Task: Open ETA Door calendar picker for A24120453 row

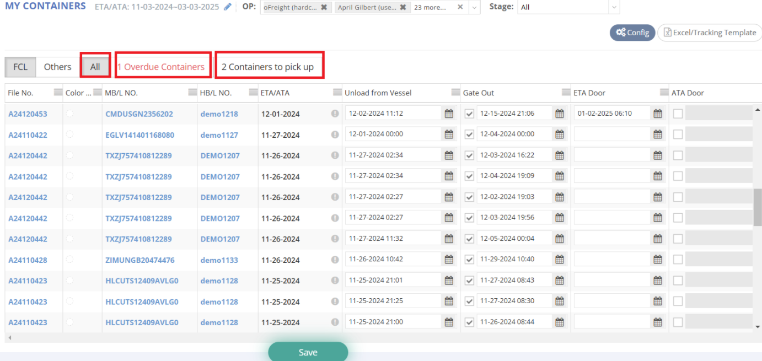Action: tap(657, 114)
